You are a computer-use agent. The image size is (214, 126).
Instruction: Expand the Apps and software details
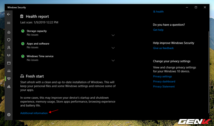tap(113, 48)
